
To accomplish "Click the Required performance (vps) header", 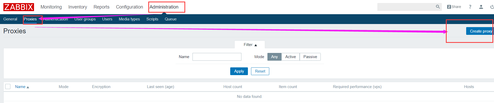I will [x=357, y=87].
